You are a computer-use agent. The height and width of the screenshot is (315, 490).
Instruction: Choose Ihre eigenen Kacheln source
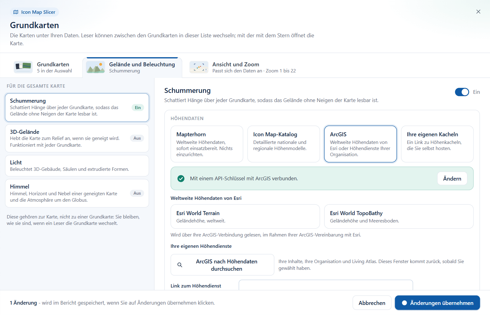(437, 144)
